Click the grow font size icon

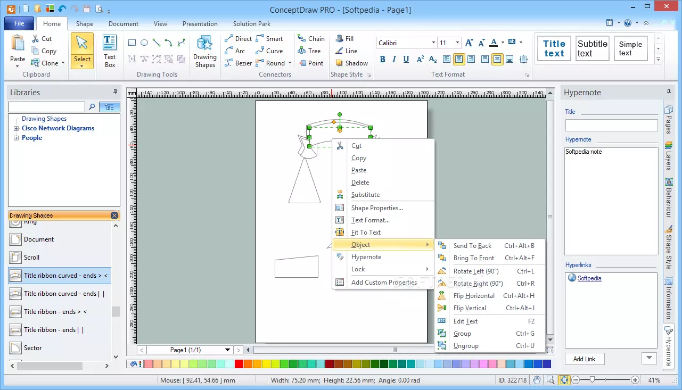pos(469,43)
